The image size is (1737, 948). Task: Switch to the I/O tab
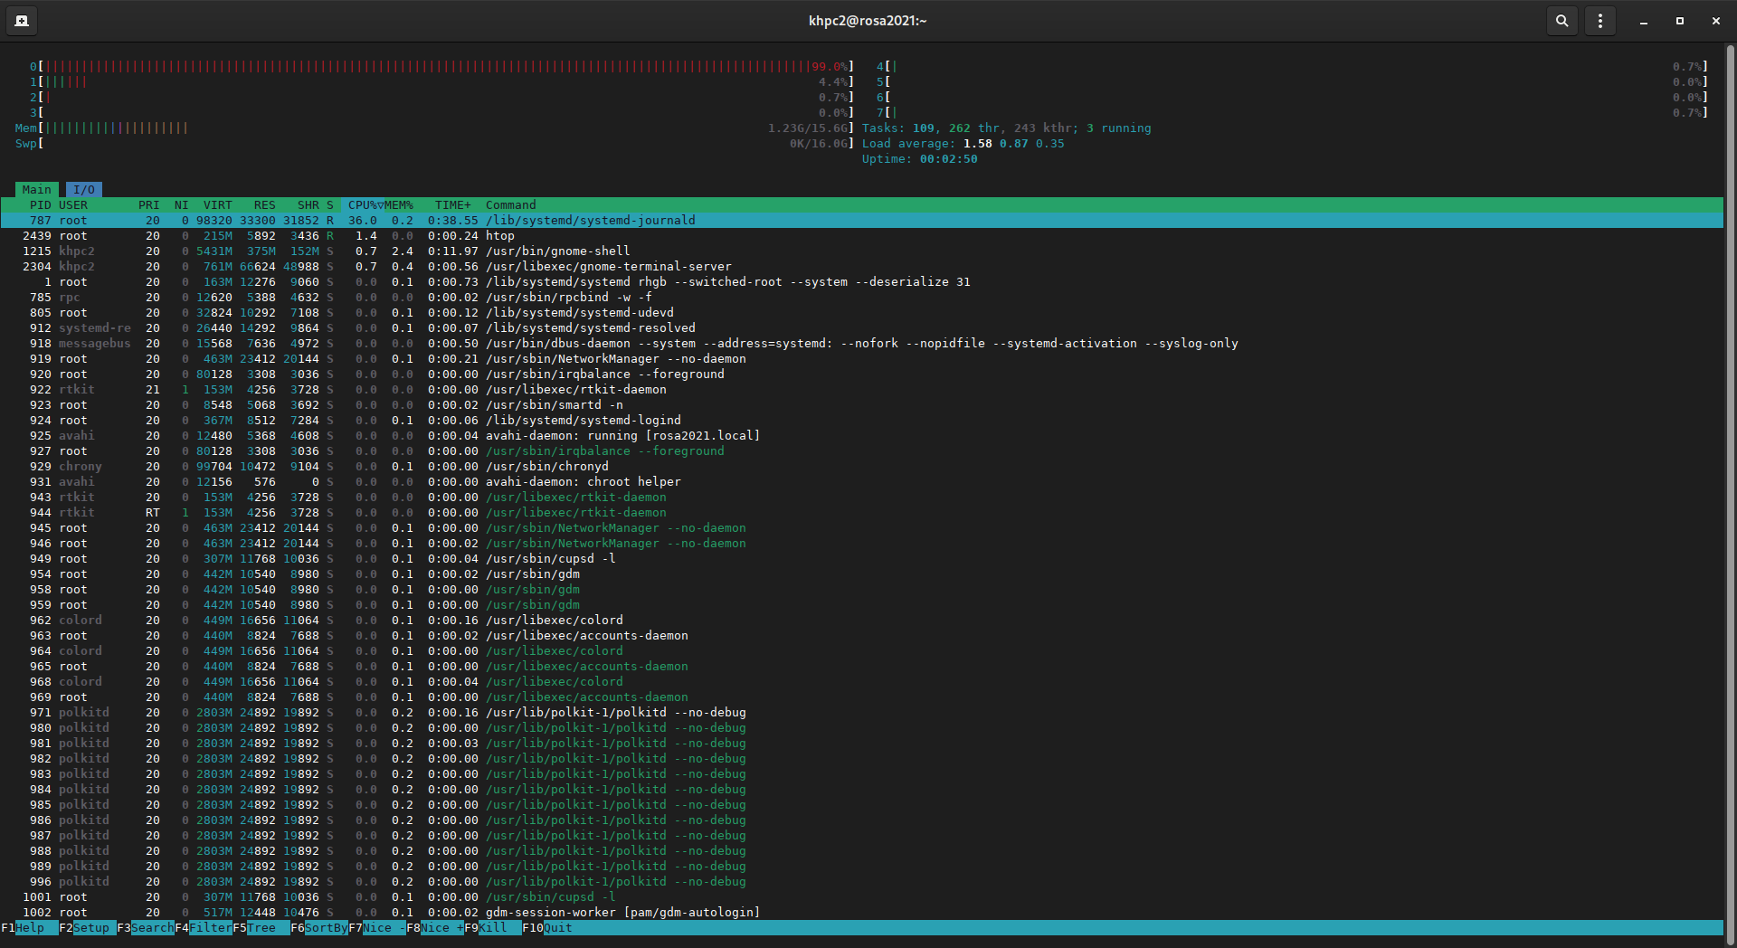tap(84, 189)
